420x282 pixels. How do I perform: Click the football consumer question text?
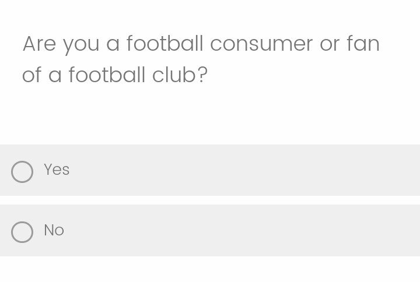point(201,59)
